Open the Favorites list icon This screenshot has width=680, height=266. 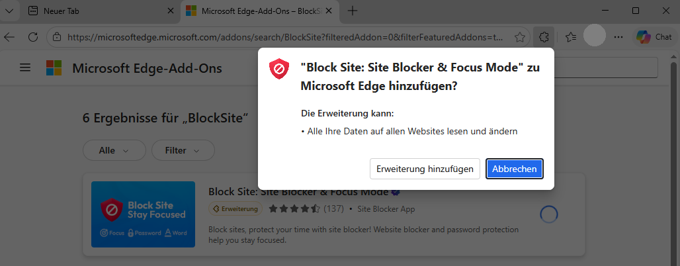572,37
